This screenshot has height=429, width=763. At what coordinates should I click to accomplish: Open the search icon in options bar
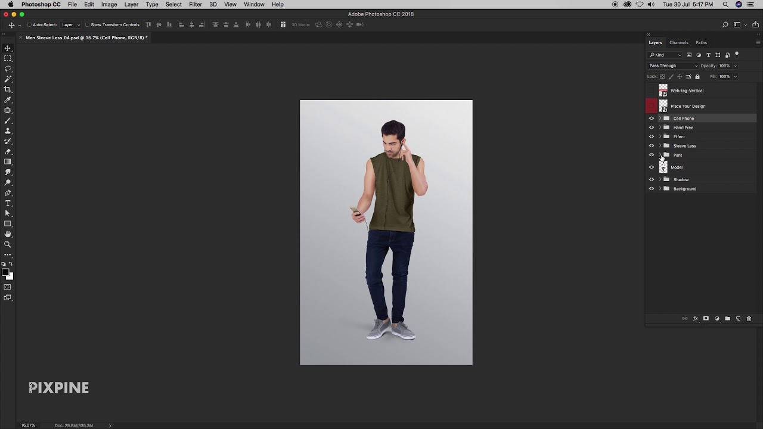coord(725,24)
